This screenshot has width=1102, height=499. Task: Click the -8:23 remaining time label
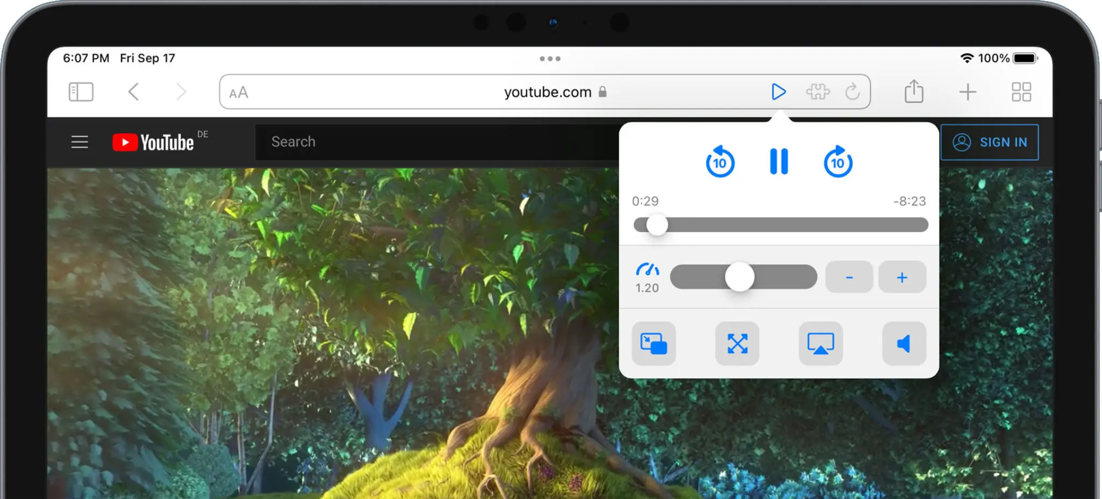[910, 201]
